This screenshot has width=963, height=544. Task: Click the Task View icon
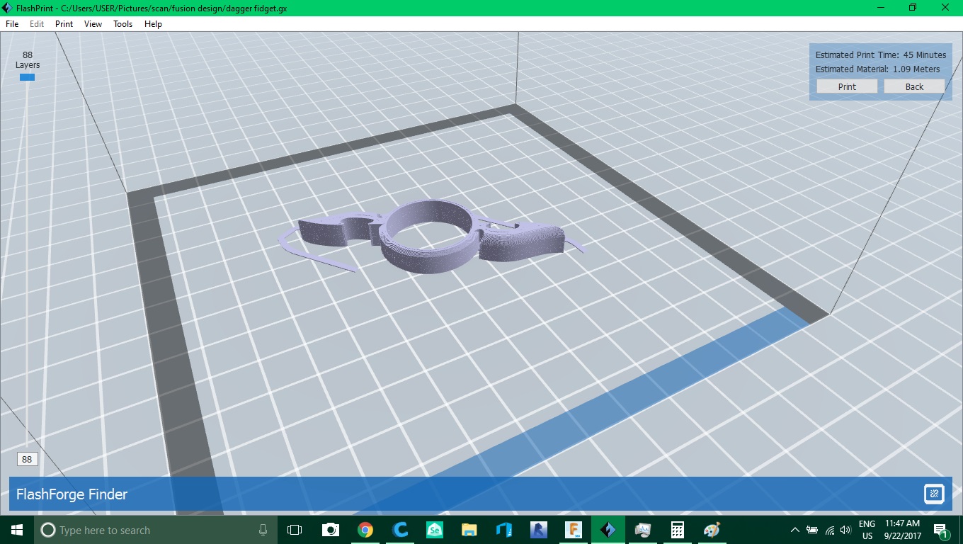pos(295,530)
